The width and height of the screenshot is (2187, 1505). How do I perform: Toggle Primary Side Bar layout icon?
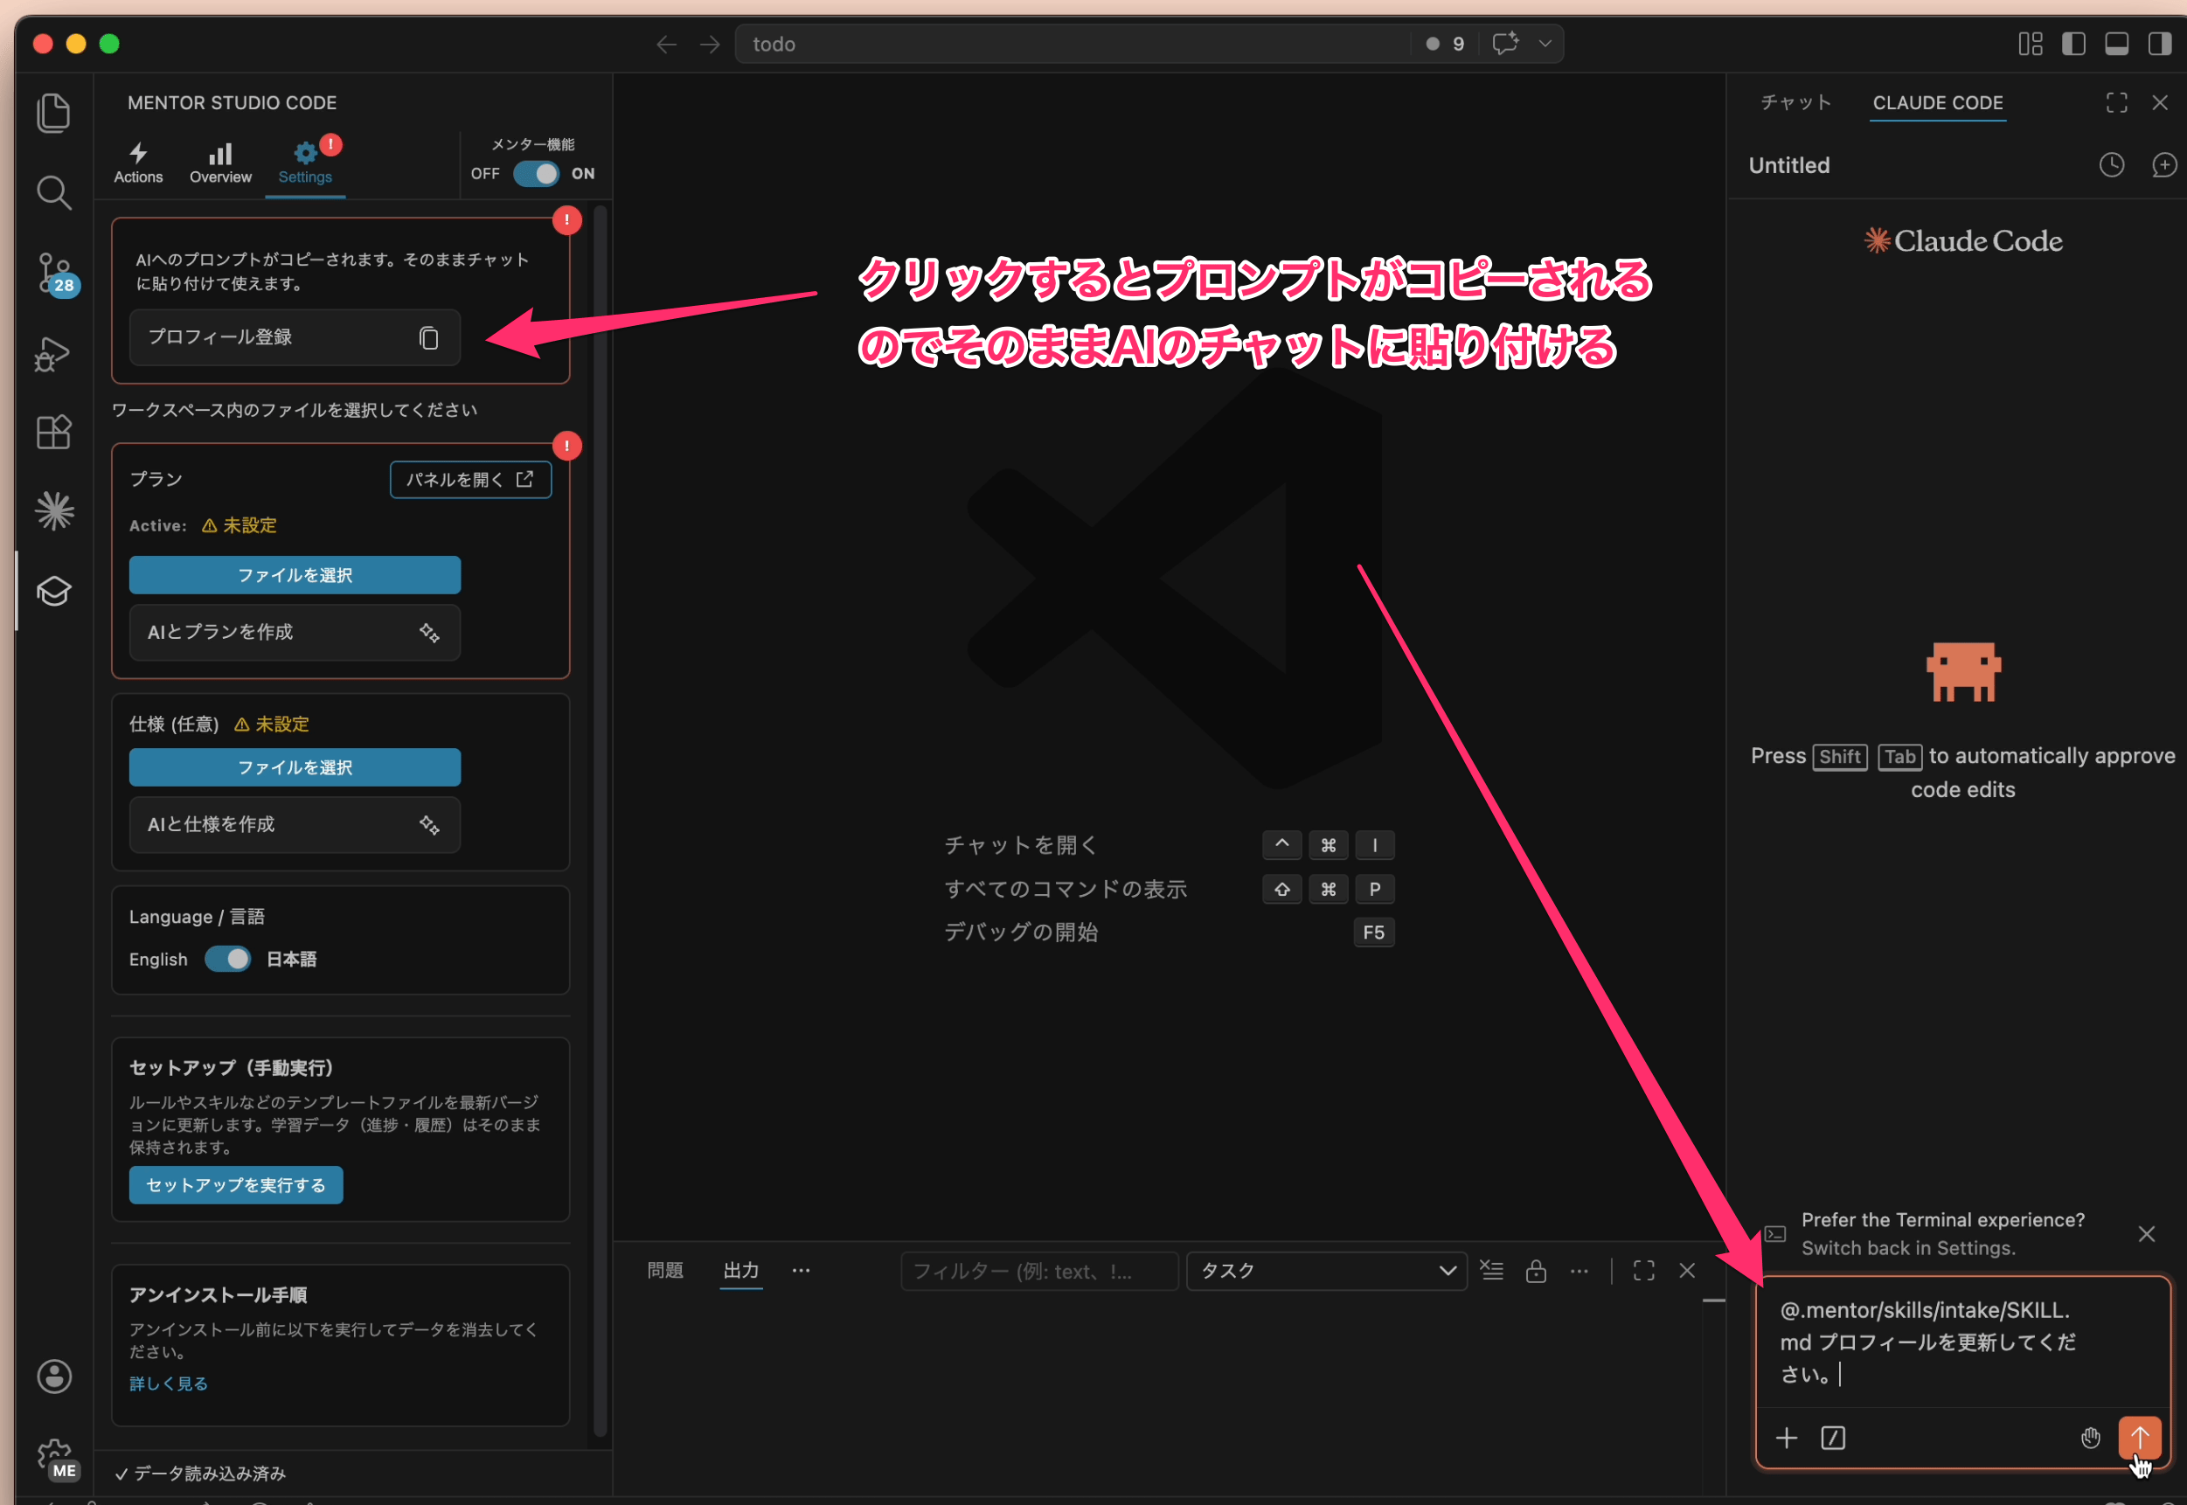point(2072,45)
